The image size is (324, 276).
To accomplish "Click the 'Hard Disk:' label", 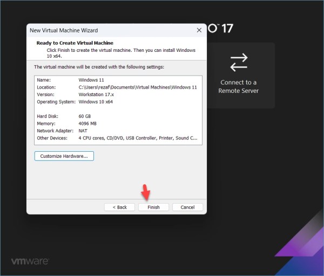I will click(x=48, y=116).
